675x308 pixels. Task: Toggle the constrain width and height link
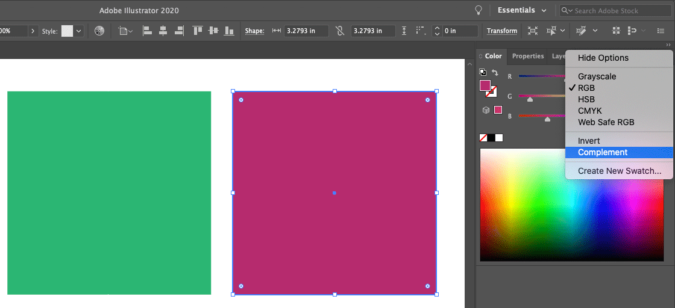(340, 31)
